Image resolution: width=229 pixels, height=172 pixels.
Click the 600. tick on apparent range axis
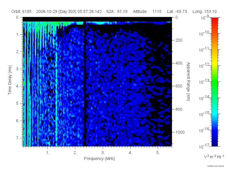point(179,86)
